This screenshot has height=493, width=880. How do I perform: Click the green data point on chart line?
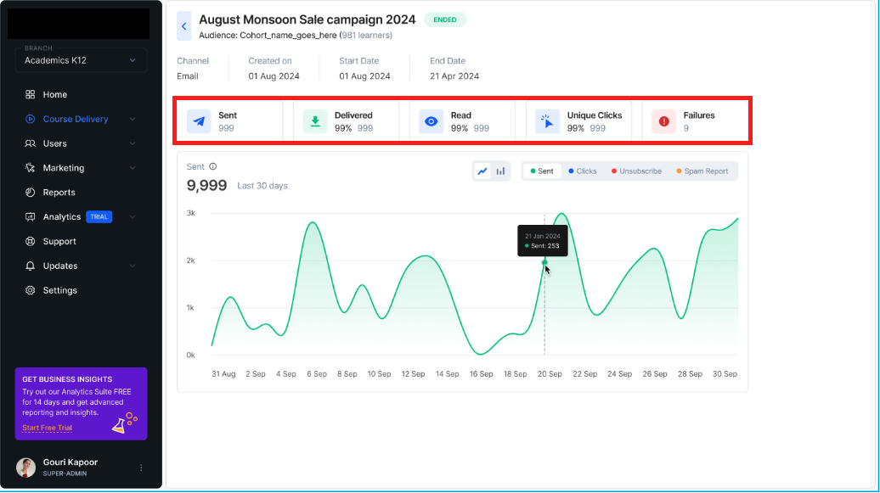(x=544, y=262)
